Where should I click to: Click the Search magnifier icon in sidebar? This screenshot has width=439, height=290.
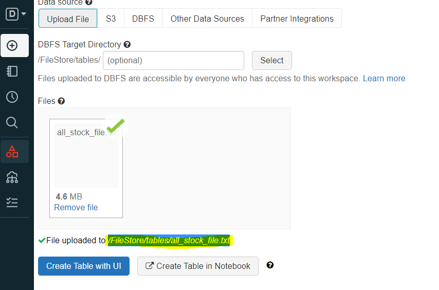12,122
